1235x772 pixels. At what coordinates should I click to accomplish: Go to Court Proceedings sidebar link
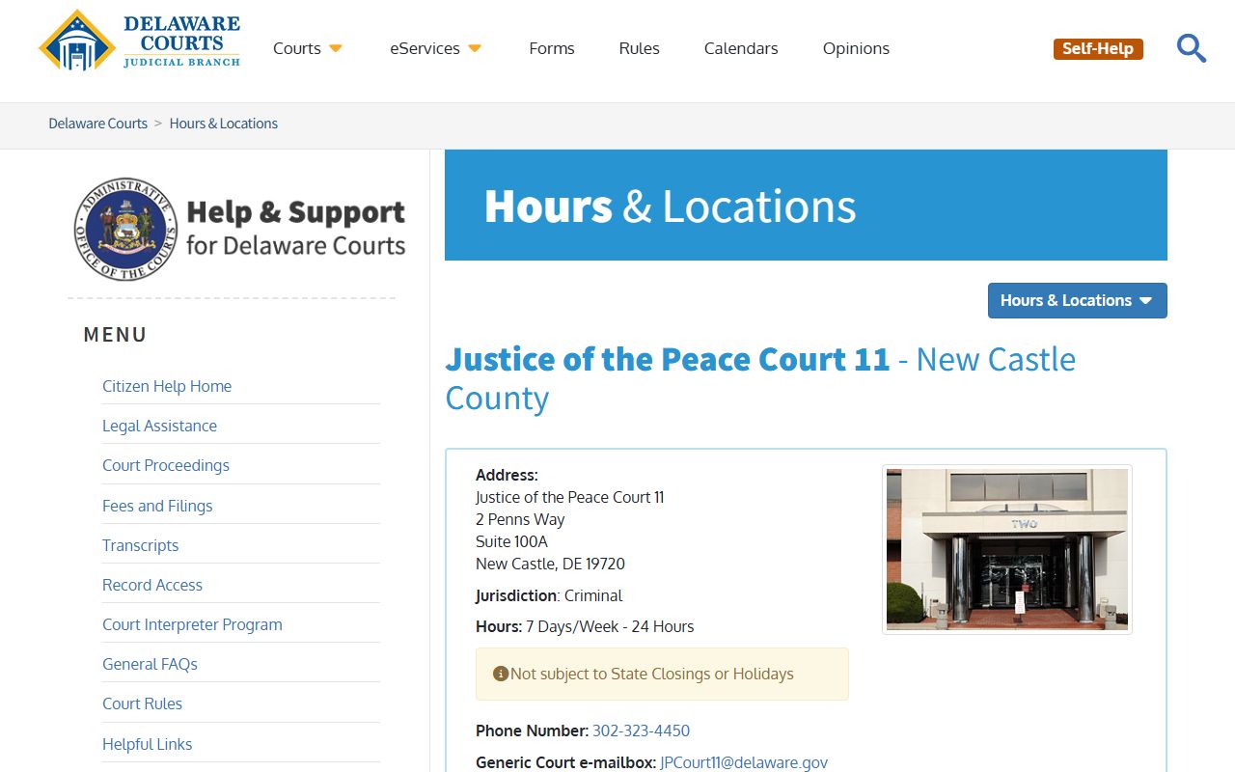(166, 465)
